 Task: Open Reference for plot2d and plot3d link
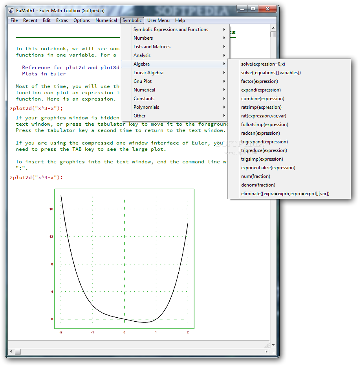pyautogui.click(x=70, y=68)
